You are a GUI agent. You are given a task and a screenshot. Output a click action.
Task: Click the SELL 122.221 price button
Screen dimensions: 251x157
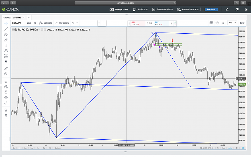pos(137,23)
